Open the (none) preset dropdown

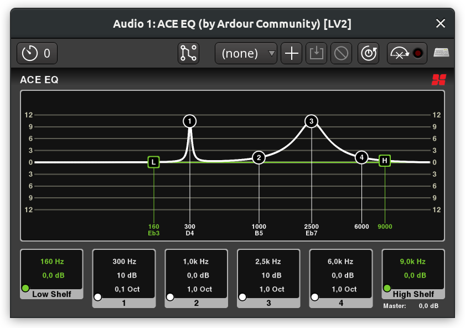pos(246,53)
